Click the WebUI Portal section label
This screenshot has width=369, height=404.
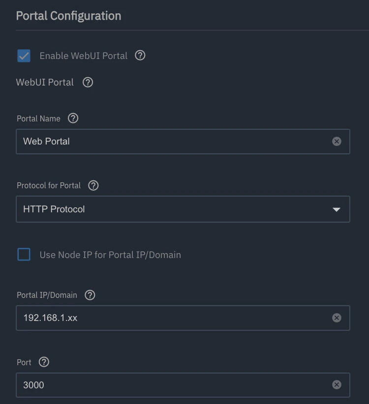45,83
